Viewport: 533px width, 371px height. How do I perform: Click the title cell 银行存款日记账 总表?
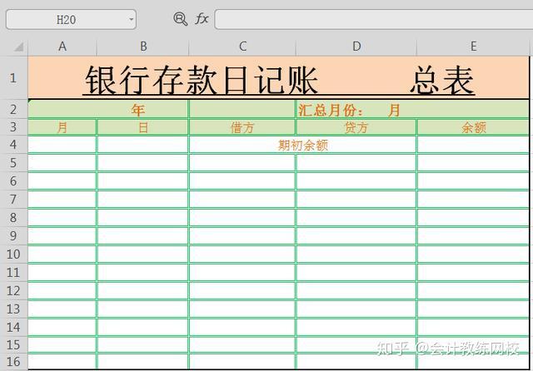click(x=278, y=78)
